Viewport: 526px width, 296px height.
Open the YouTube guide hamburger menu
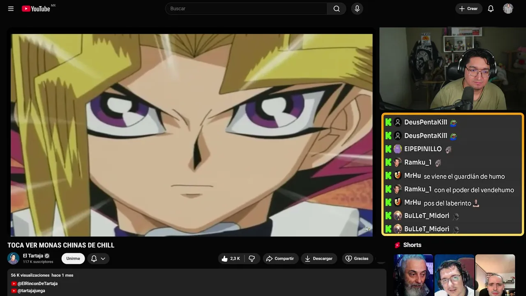[11, 9]
